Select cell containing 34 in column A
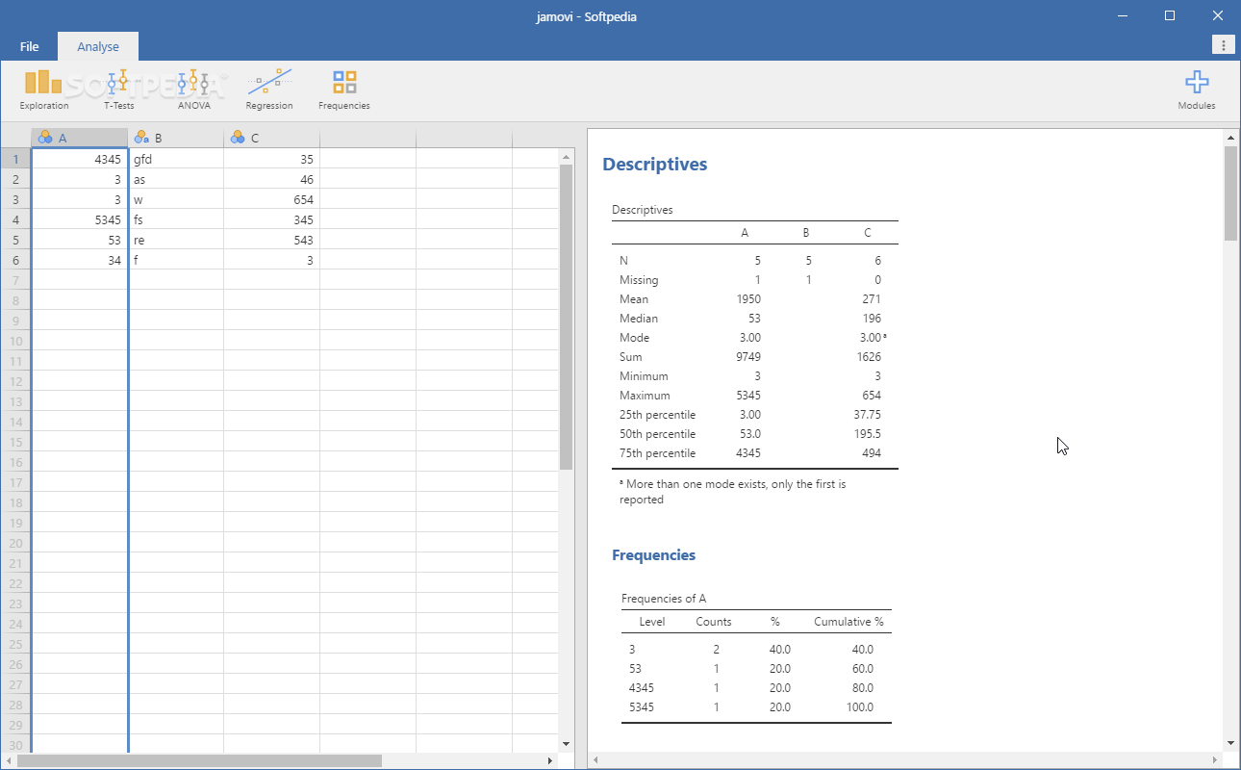1241x770 pixels. pyautogui.click(x=80, y=261)
